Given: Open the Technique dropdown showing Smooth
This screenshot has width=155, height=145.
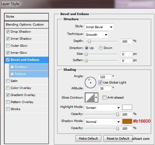Looking at the screenshot, I should pyautogui.click(x=97, y=35).
